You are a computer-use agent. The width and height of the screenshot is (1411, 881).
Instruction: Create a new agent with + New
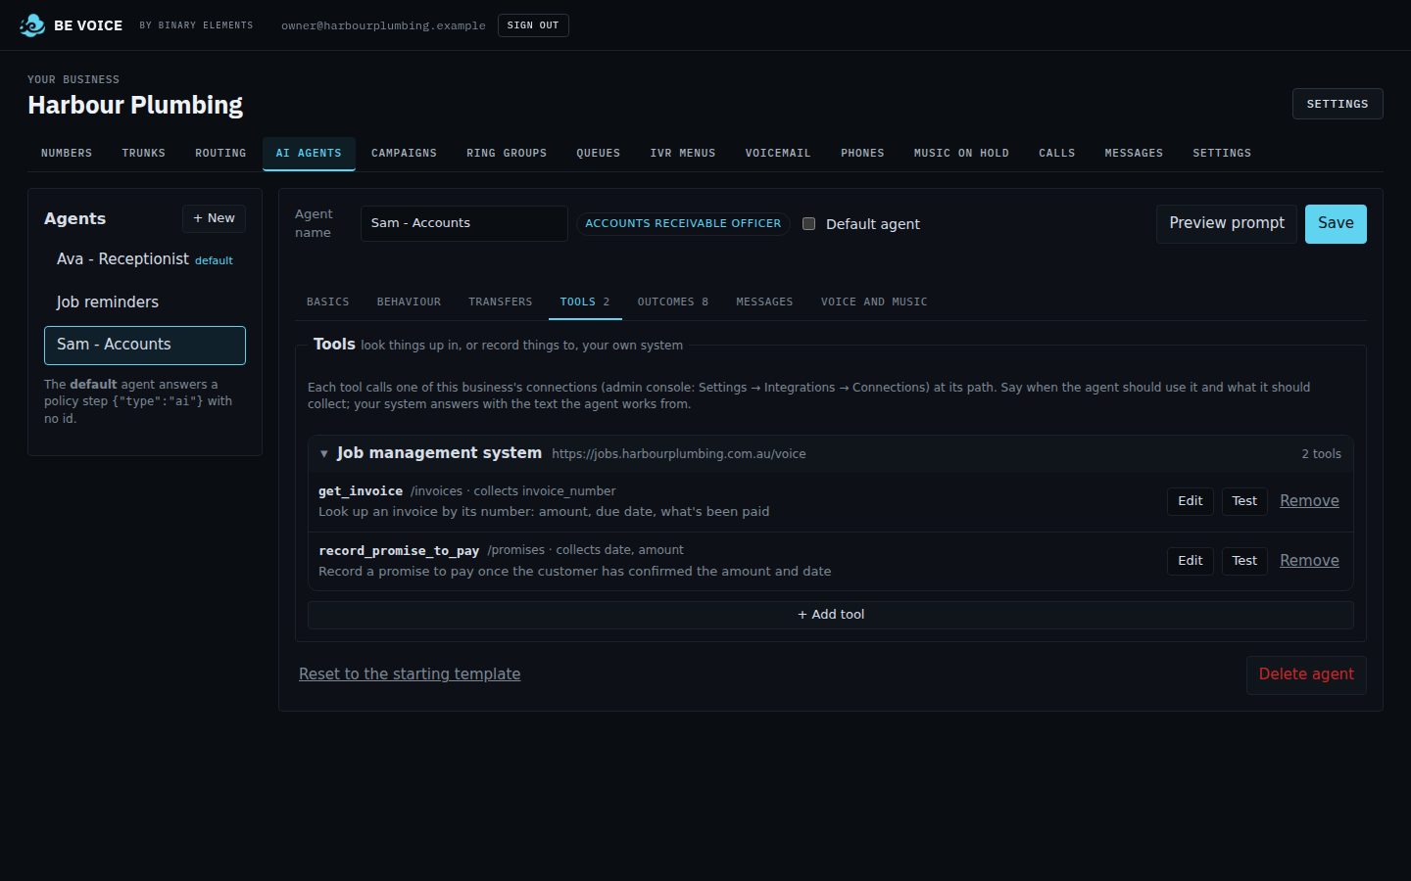[214, 218]
